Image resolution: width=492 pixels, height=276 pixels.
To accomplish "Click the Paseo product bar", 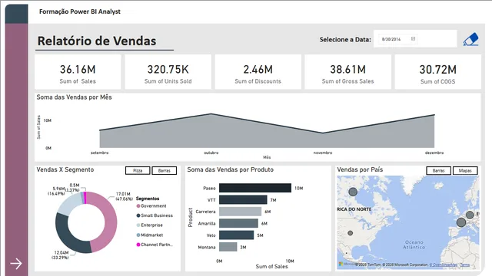I will [x=255, y=188].
